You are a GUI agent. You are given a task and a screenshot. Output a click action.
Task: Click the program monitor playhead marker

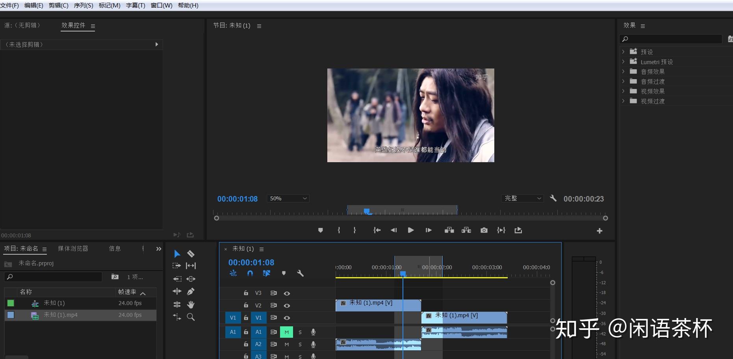click(x=367, y=211)
